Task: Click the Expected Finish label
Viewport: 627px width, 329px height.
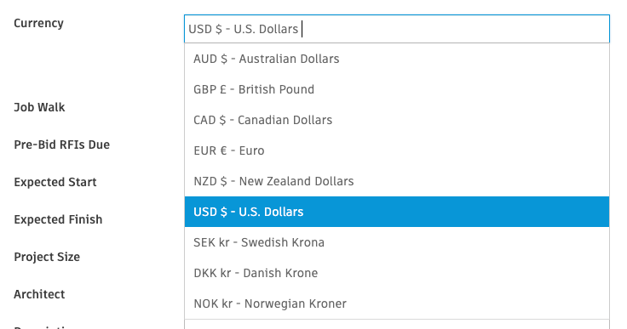Action: click(58, 219)
